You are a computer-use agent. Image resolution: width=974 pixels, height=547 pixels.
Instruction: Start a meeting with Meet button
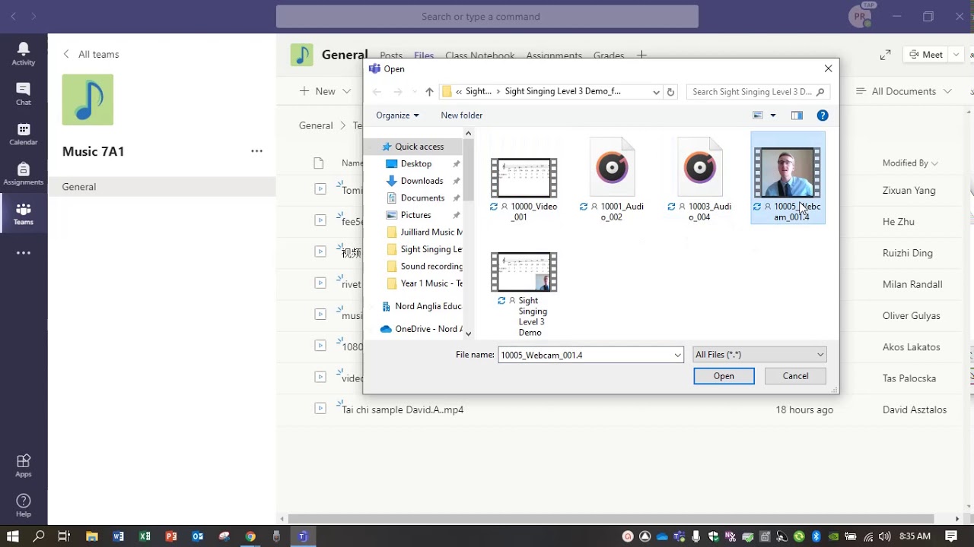tap(925, 55)
